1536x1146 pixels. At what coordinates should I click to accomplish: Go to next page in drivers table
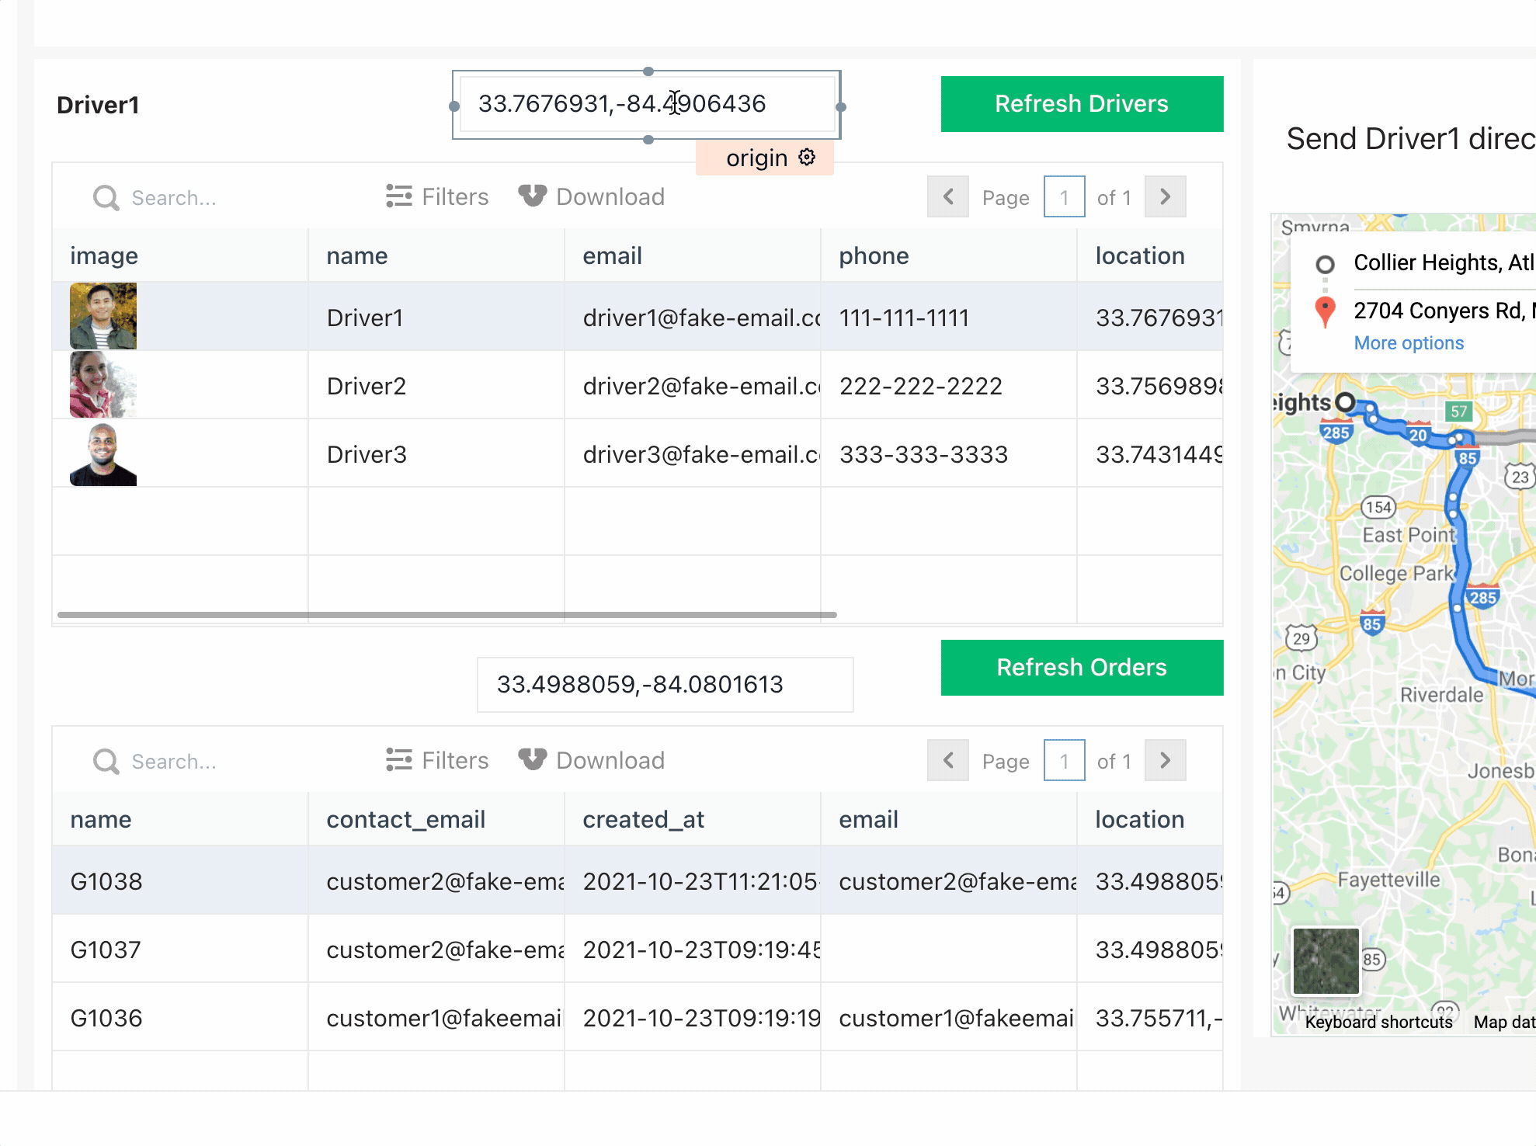(1165, 197)
